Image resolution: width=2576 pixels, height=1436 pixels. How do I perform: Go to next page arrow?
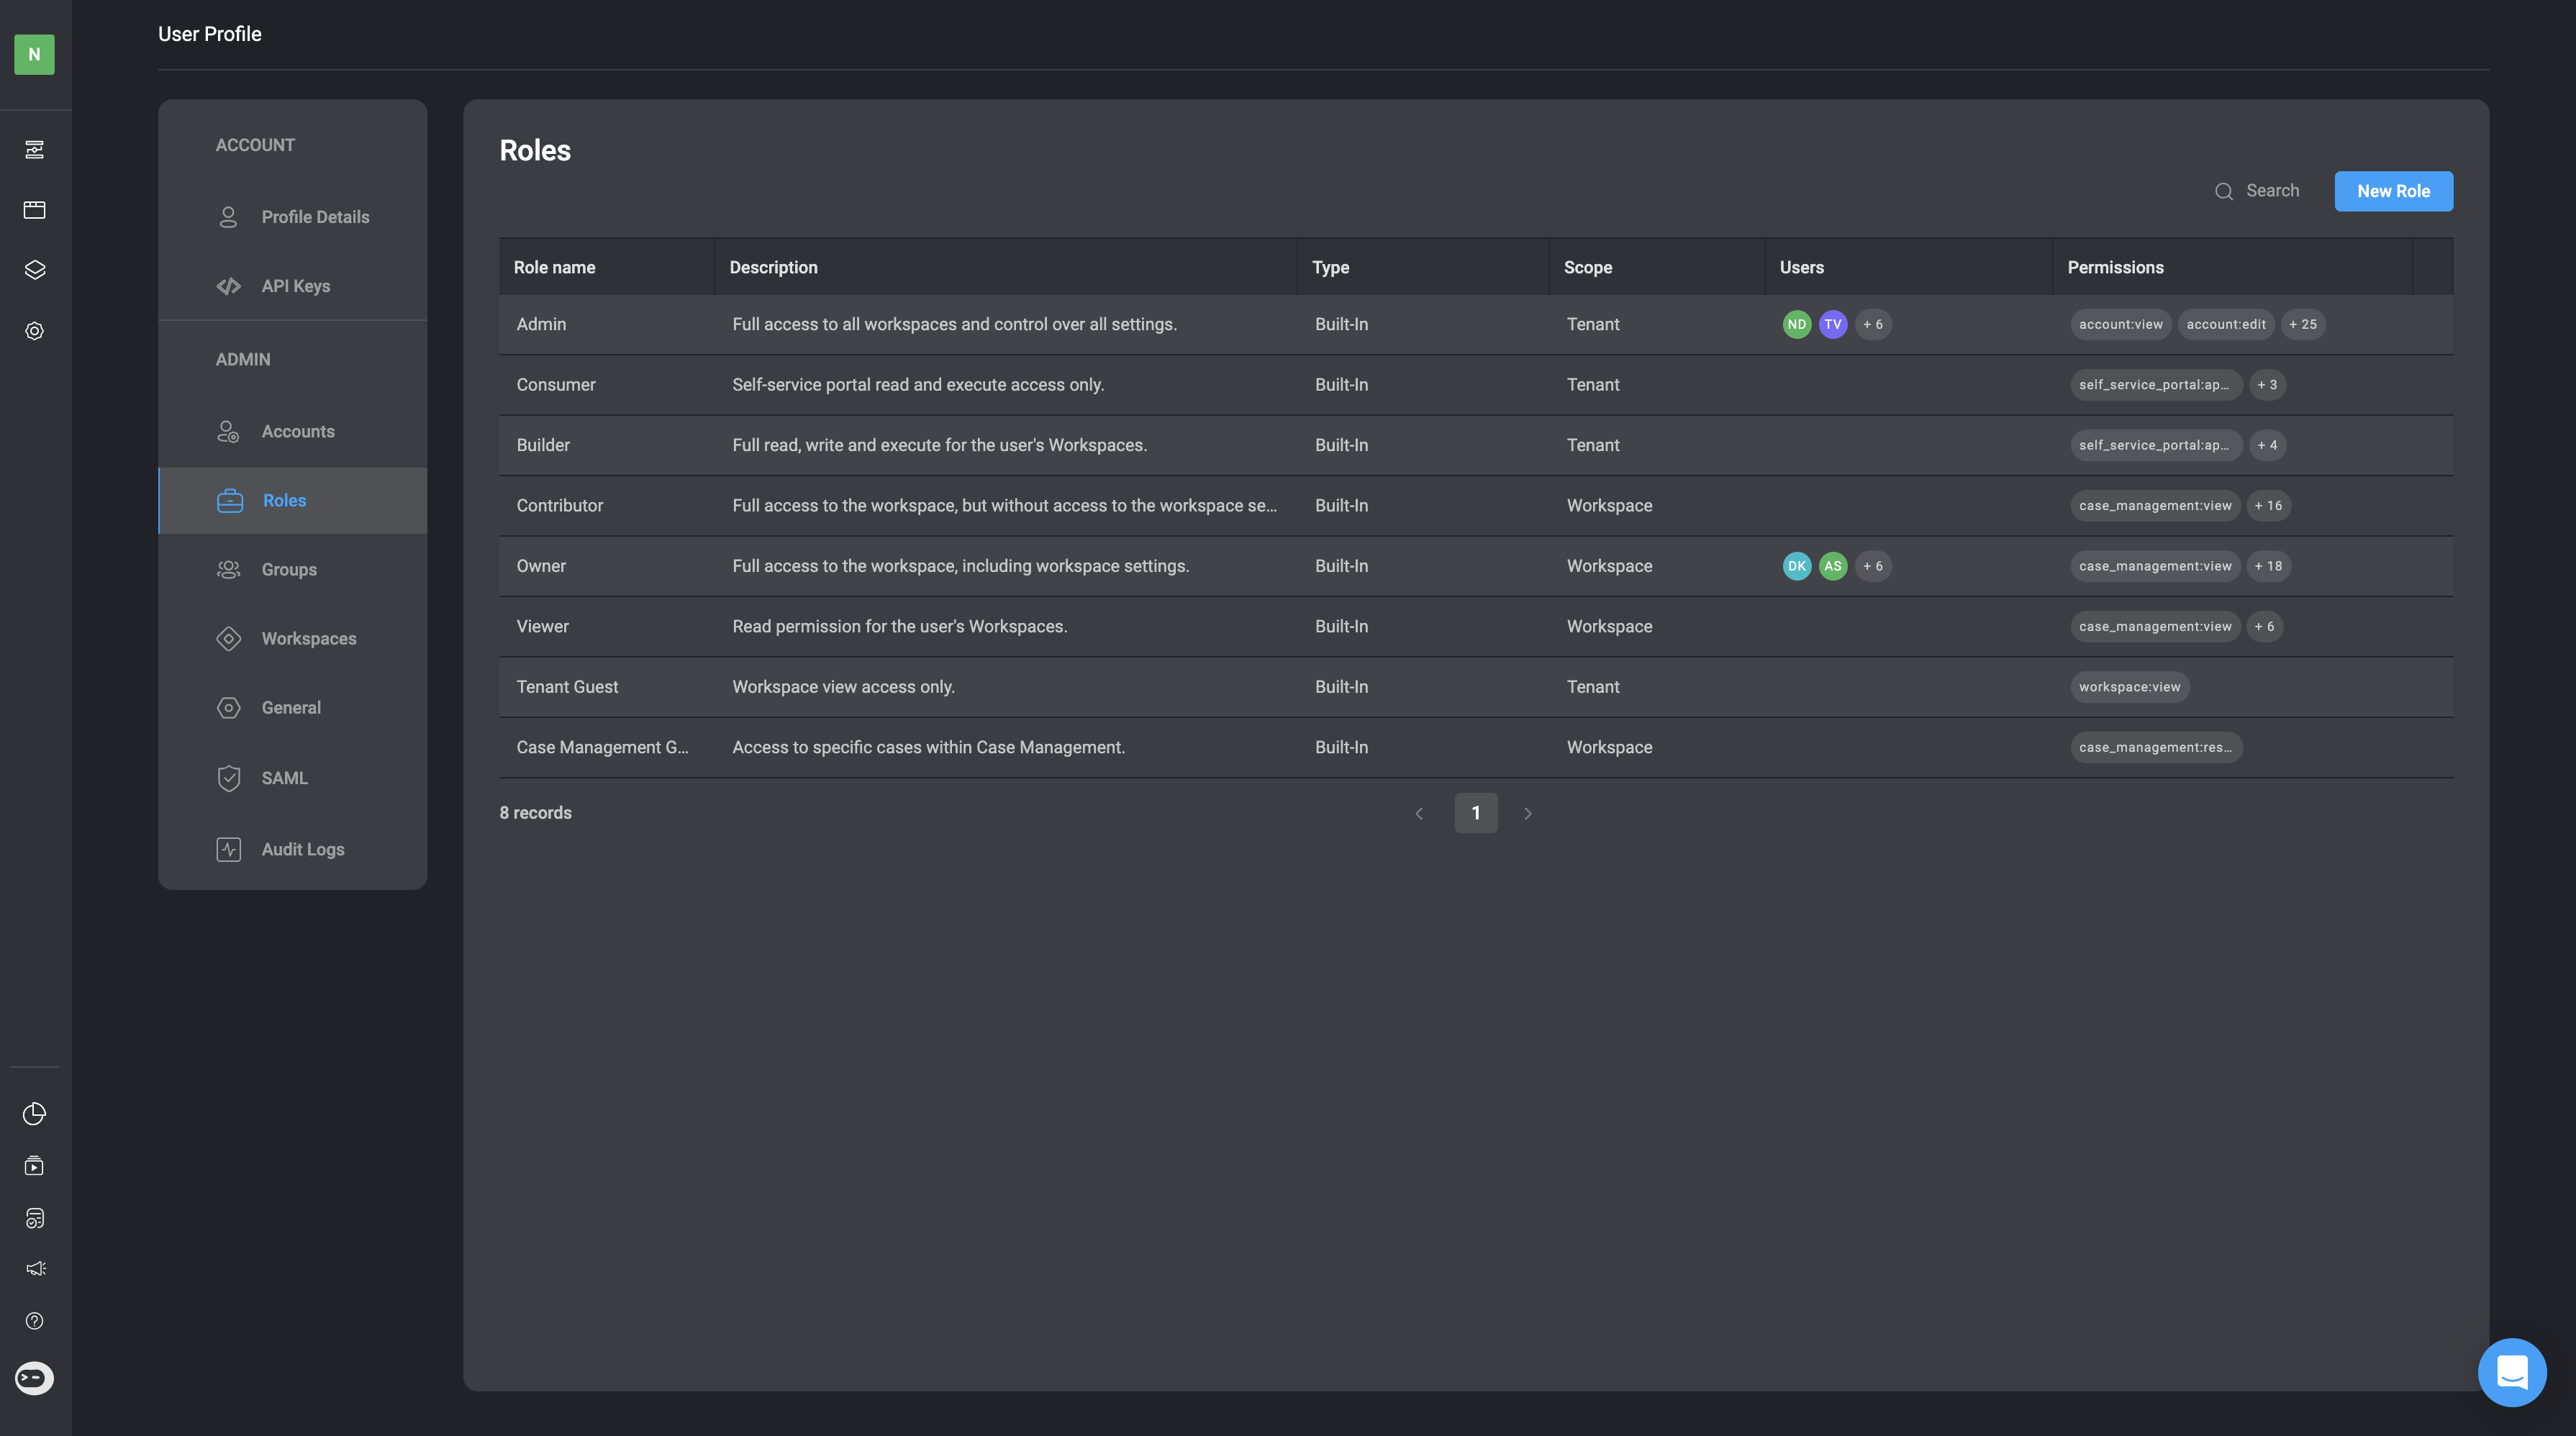(x=1527, y=813)
